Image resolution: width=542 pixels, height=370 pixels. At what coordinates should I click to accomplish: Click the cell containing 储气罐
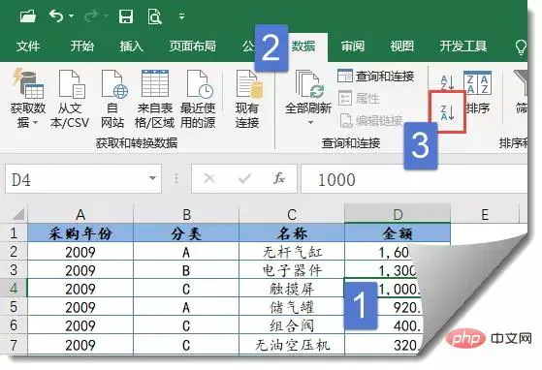[292, 306]
